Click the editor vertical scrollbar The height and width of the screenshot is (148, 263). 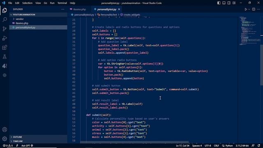tap(262, 65)
